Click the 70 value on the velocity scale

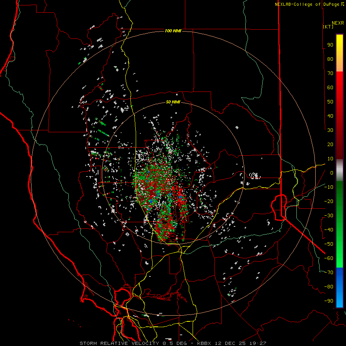click(330, 73)
